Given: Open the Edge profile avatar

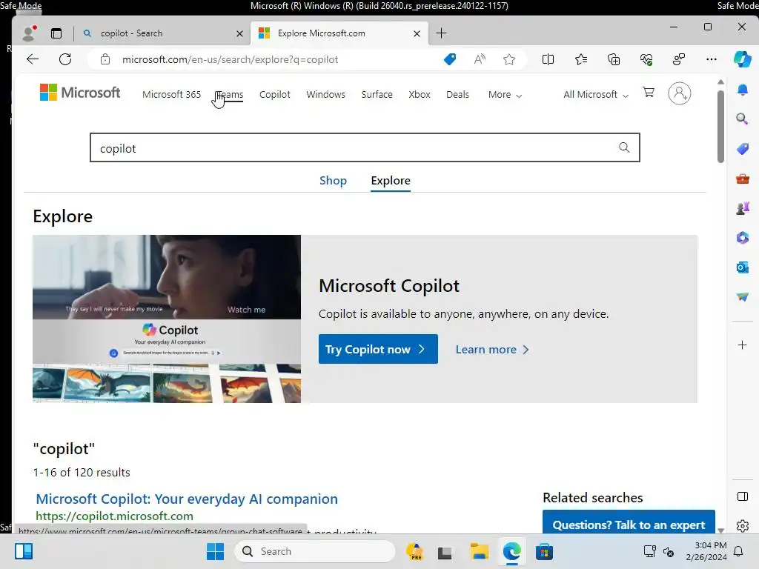Looking at the screenshot, I should click(x=30, y=33).
